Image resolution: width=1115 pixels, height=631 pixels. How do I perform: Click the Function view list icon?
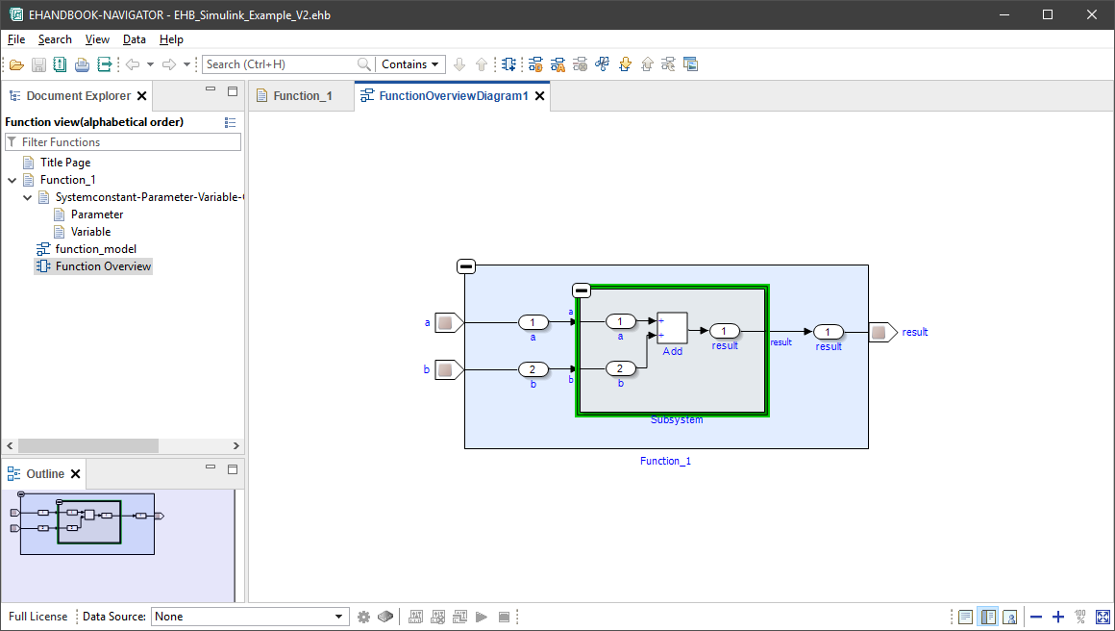tap(230, 122)
